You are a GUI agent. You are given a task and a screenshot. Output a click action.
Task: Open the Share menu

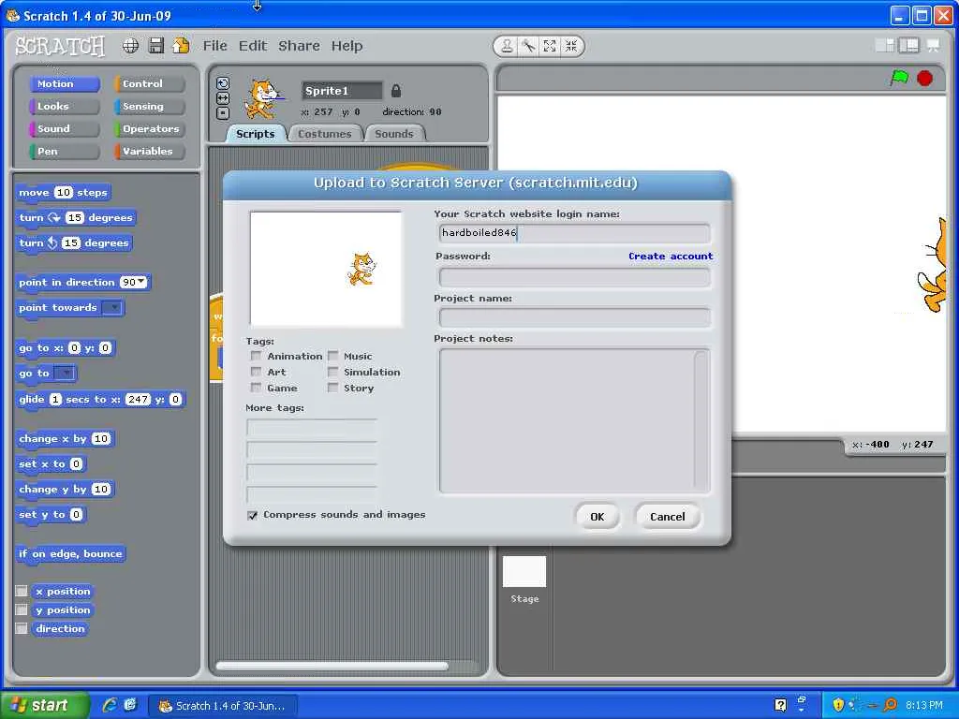299,46
